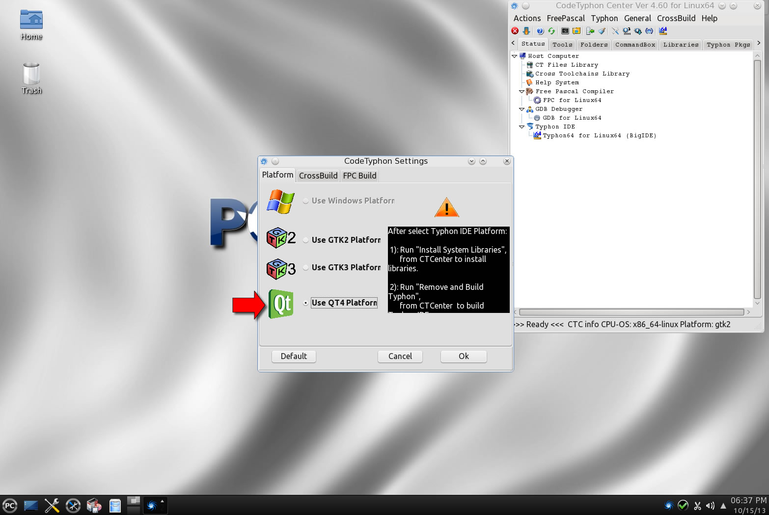The height and width of the screenshot is (515, 769).
Task: Click the orange download arrow toolbar icon
Action: tap(526, 31)
